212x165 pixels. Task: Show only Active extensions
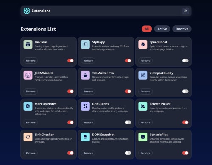(162, 29)
